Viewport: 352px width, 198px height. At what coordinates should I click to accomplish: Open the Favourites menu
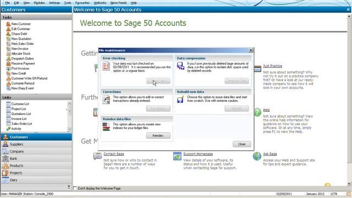82,3
